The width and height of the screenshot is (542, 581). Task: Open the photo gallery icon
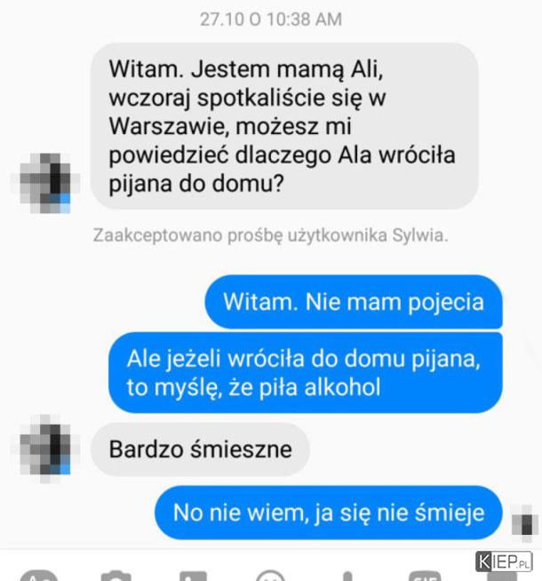(x=193, y=577)
